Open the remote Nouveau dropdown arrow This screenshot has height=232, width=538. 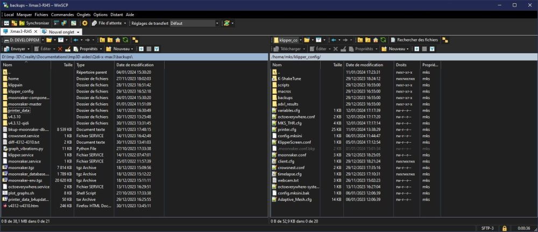408,49
